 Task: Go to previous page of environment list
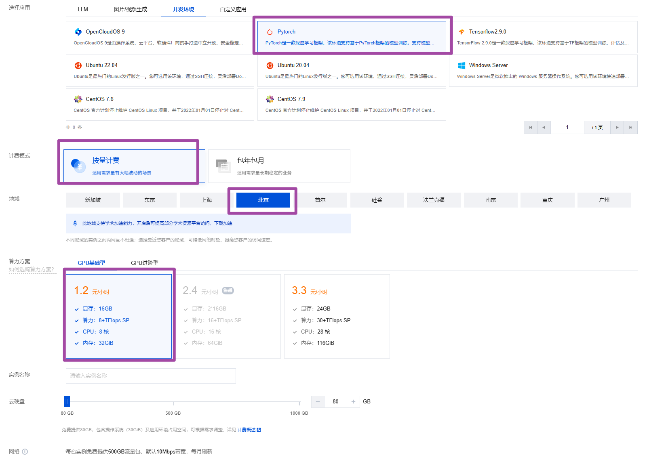pyautogui.click(x=544, y=128)
